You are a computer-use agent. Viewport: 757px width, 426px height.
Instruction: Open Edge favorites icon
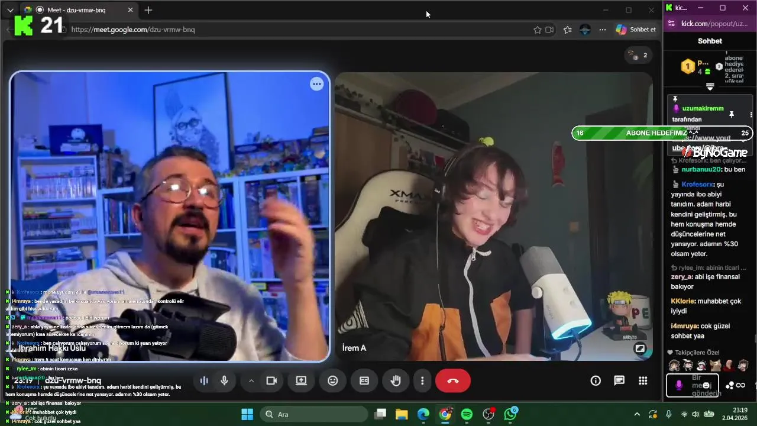coord(568,30)
